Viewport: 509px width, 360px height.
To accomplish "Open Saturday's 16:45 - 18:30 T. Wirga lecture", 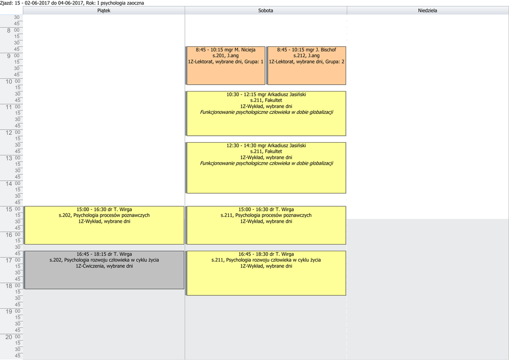I will click(266, 272).
